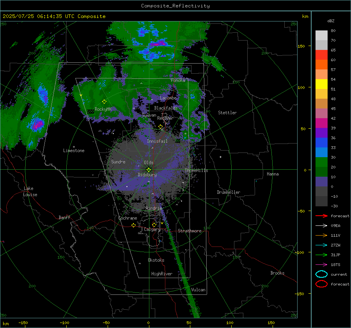The image size is (351, 328).
Task: Click the km unit label at top right
Action: click(x=305, y=16)
